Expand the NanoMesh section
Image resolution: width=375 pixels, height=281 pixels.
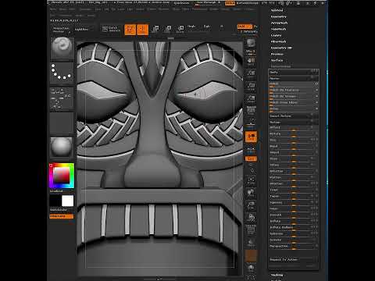point(278,29)
